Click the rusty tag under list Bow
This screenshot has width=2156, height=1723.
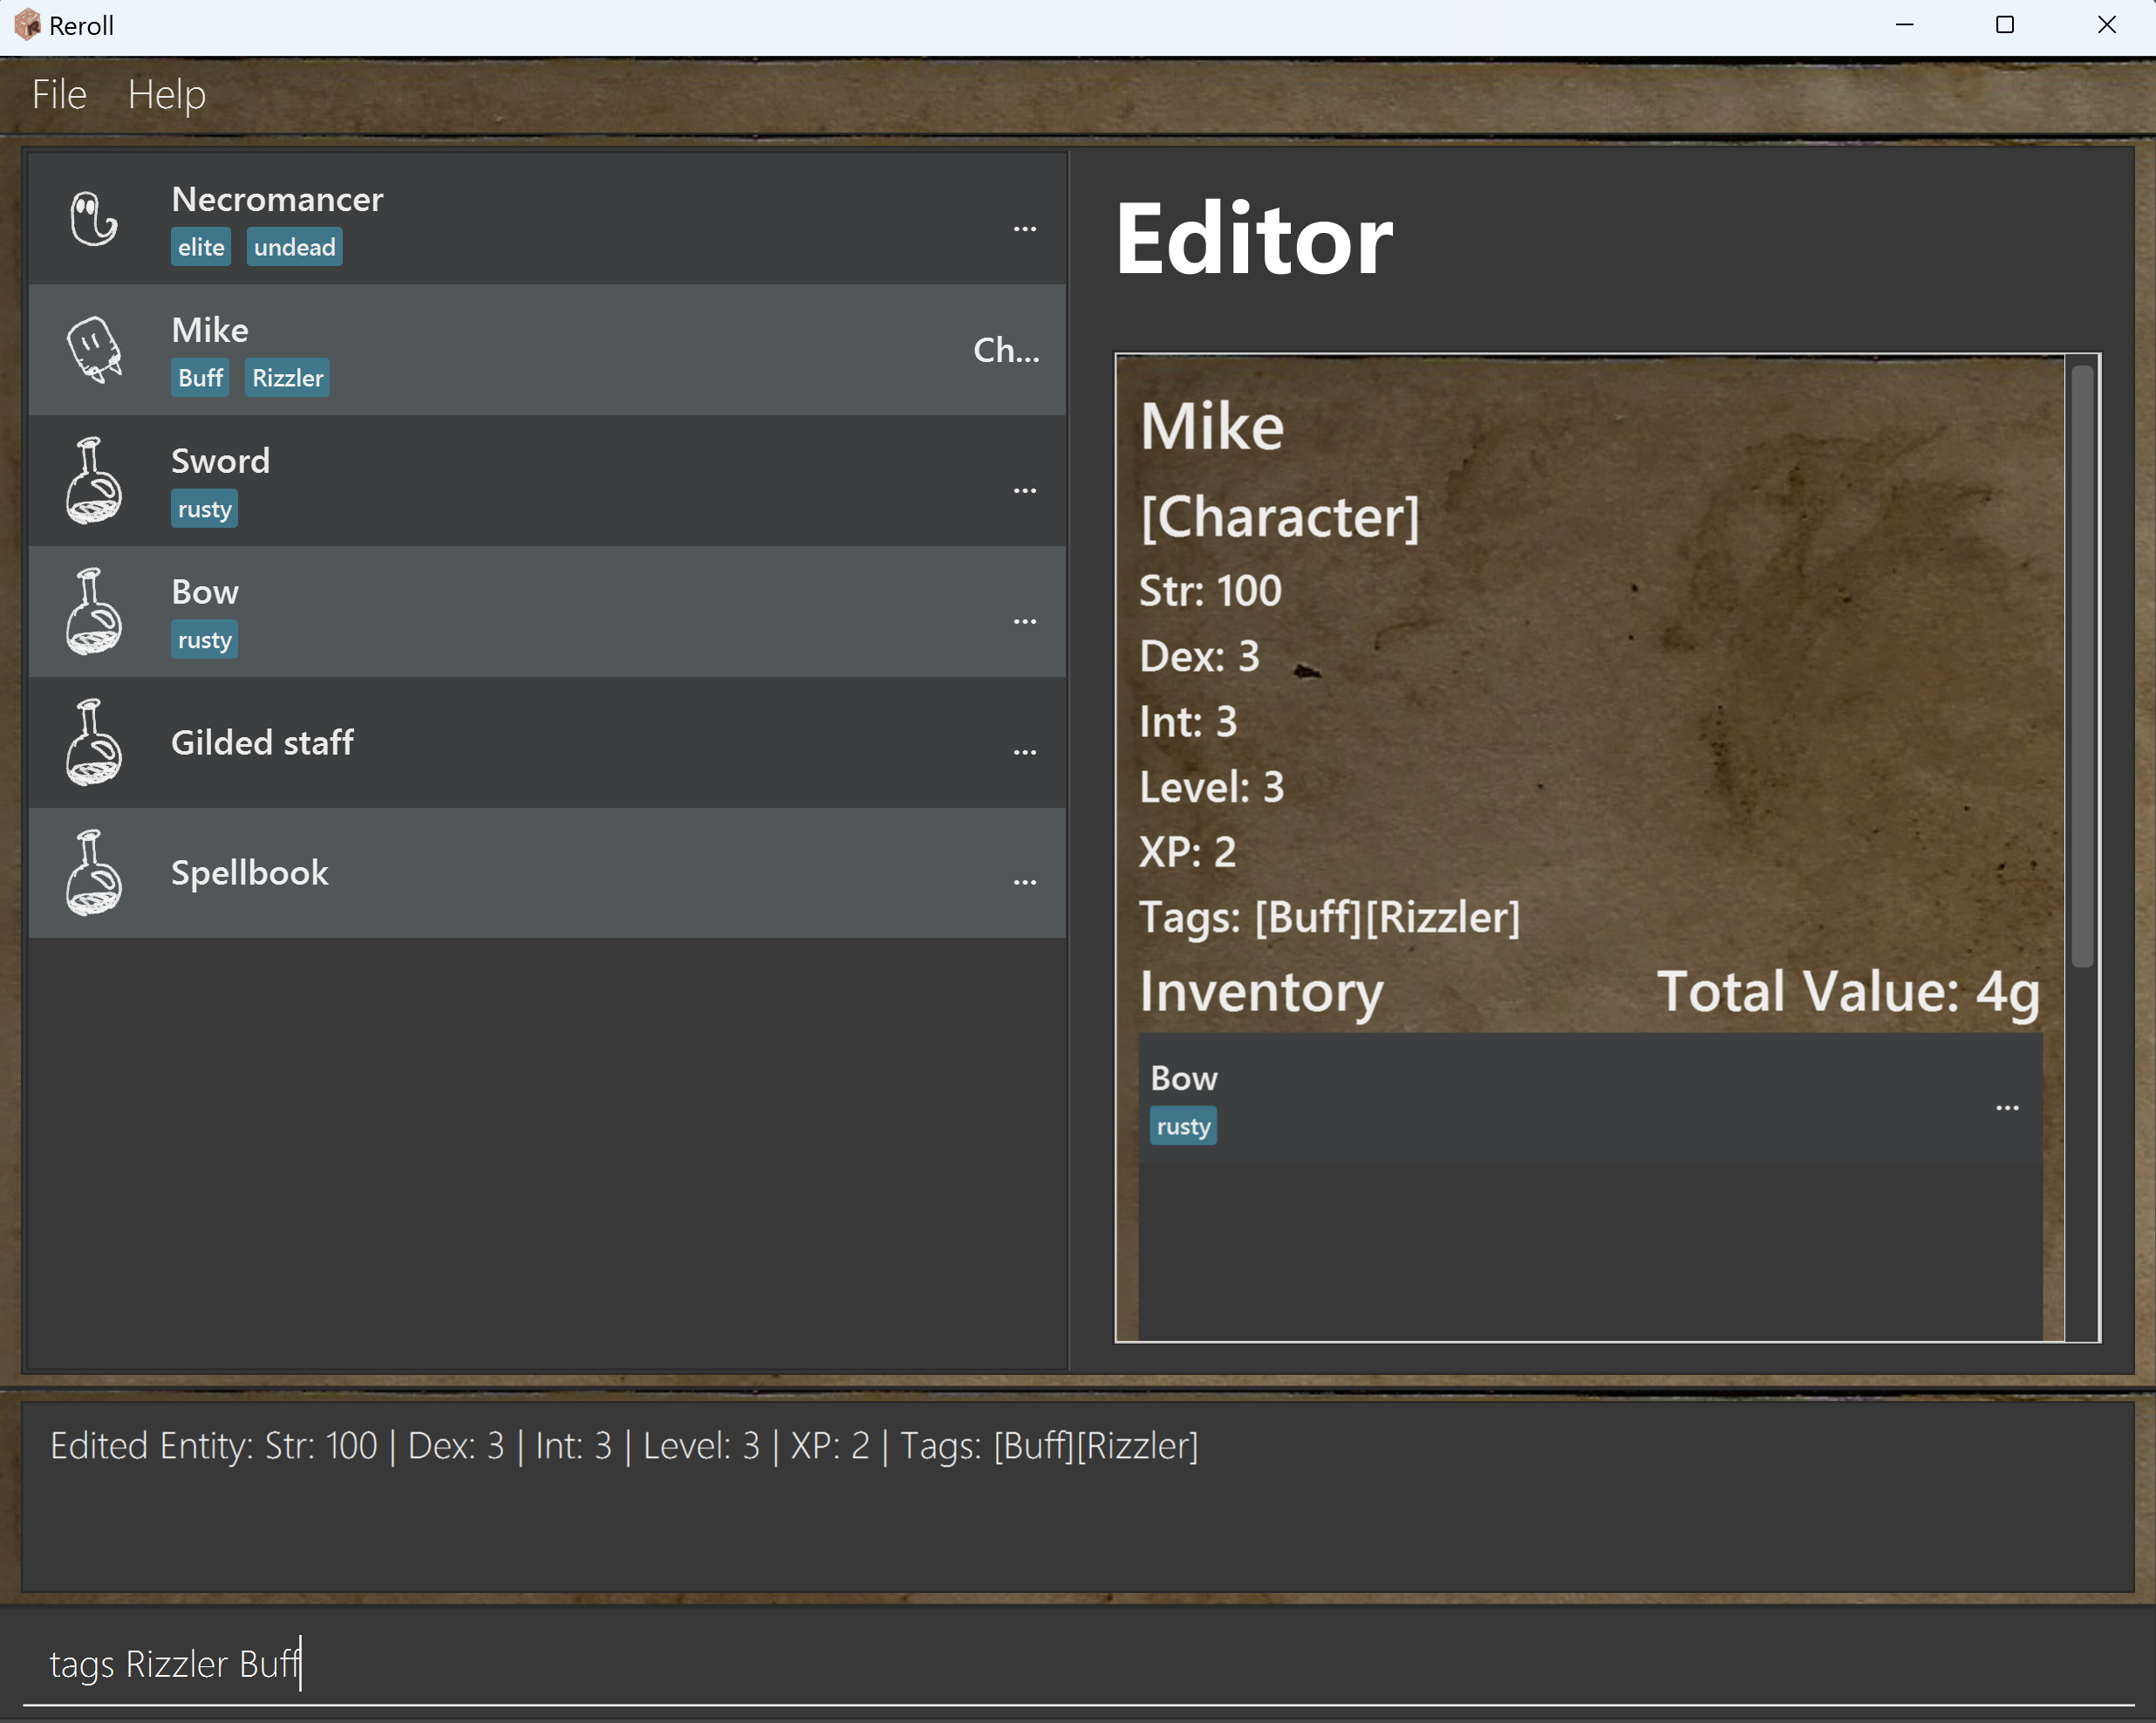pyautogui.click(x=204, y=640)
